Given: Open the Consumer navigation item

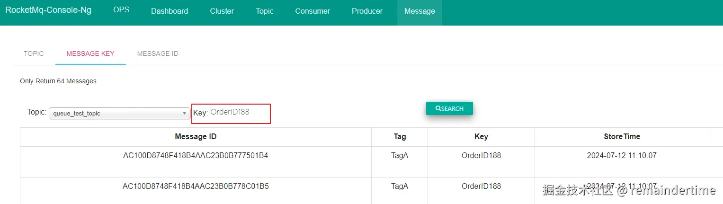Looking at the screenshot, I should point(312,11).
